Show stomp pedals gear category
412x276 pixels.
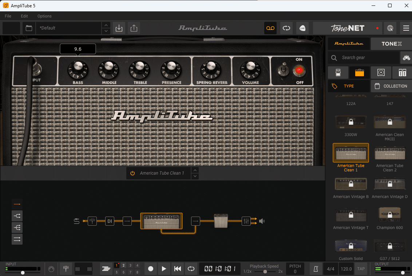pyautogui.click(x=338, y=72)
